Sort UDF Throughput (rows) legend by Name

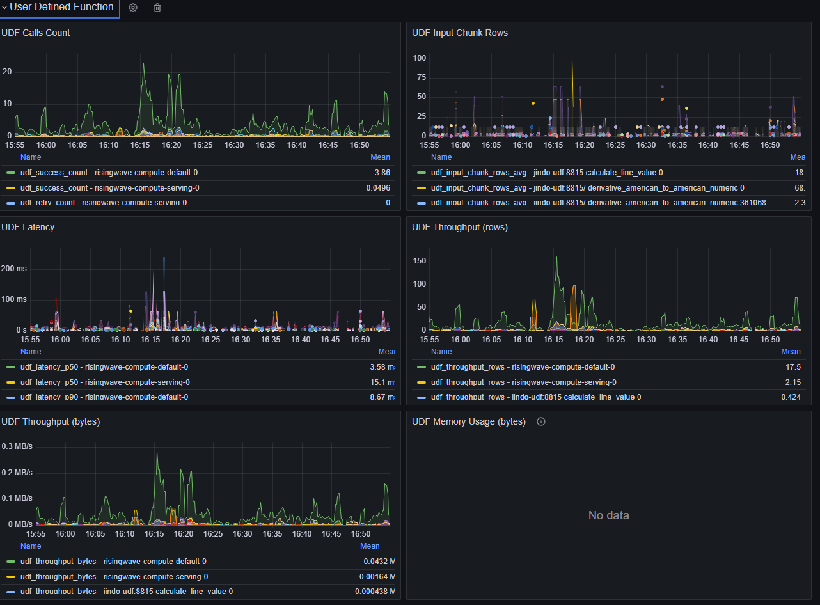coord(441,352)
